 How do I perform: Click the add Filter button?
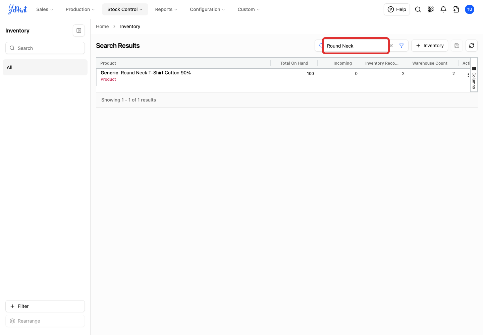45,306
